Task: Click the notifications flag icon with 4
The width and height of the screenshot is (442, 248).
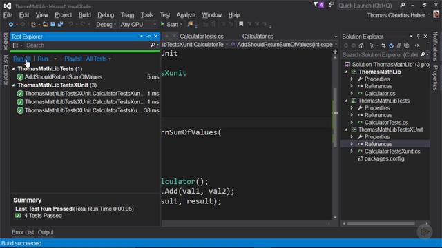Action: click(318, 5)
